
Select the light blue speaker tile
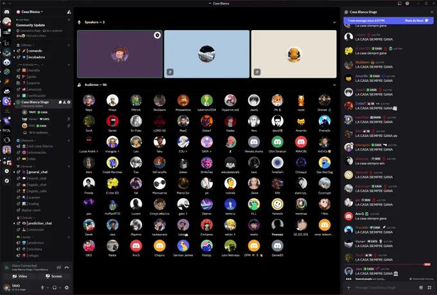[207, 54]
